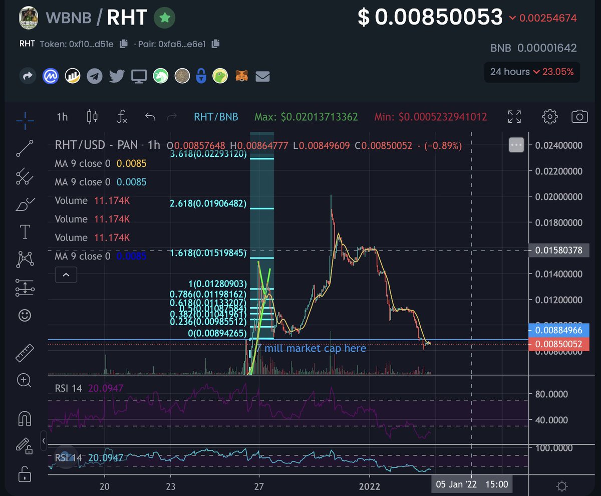
Task: Click the 3.618 Fibonacci level label
Action: (209, 154)
